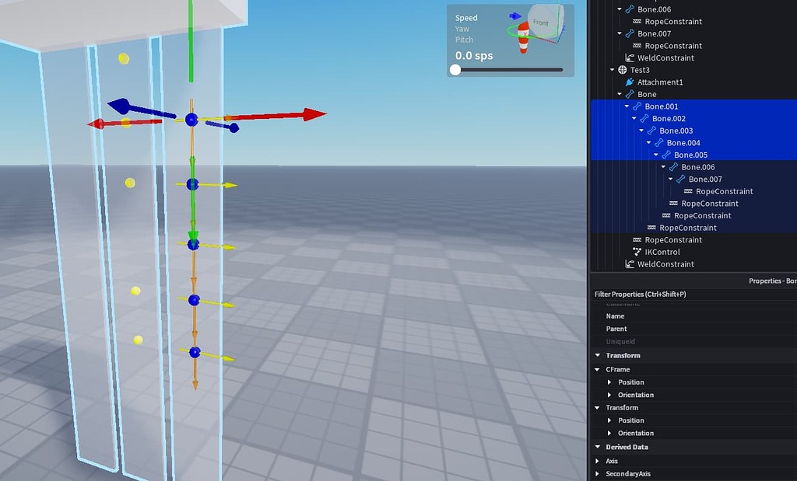Click the icon of the row named just Bone
The width and height of the screenshot is (797, 481).
[629, 94]
